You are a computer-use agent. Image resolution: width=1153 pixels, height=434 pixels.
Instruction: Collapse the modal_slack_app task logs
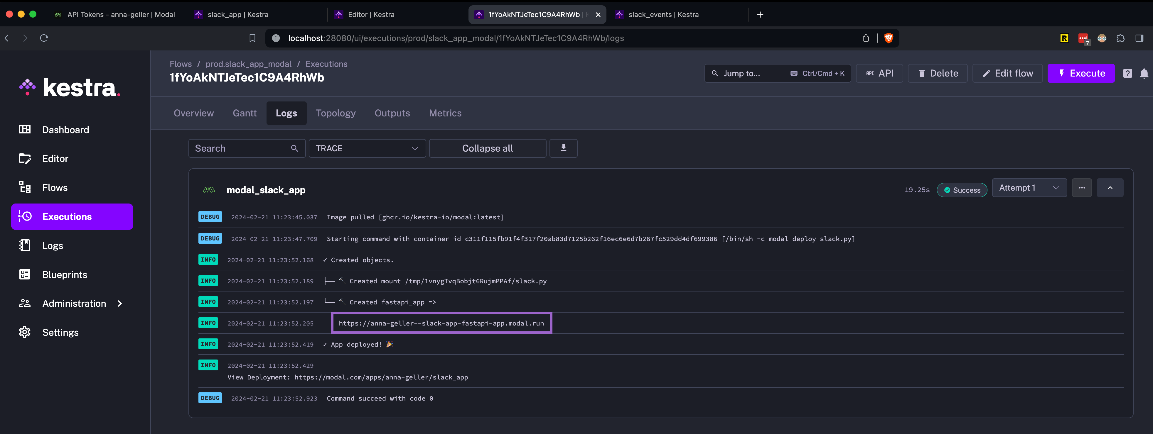1110,188
